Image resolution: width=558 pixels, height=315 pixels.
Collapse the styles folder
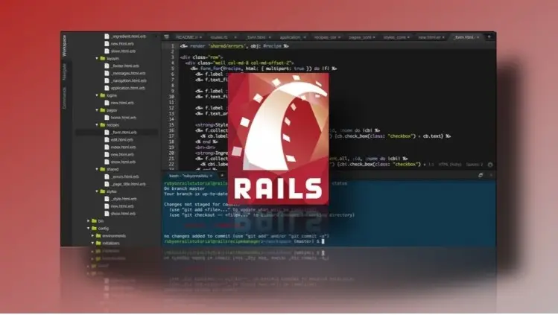click(x=97, y=191)
